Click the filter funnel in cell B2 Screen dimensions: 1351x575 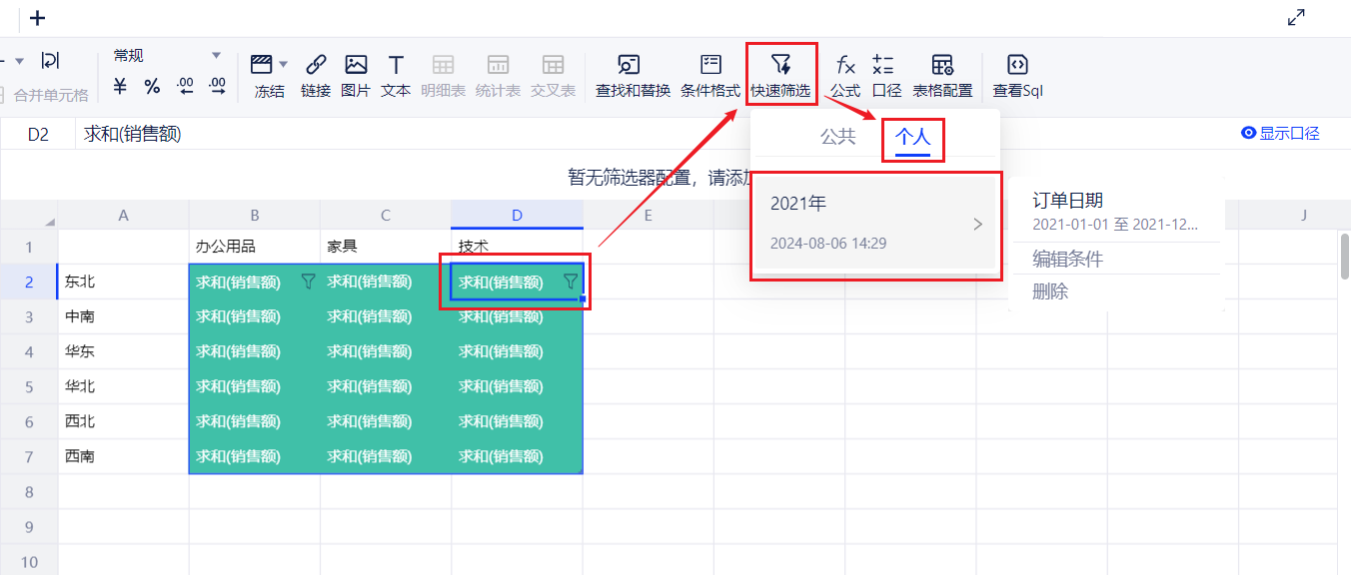(308, 283)
